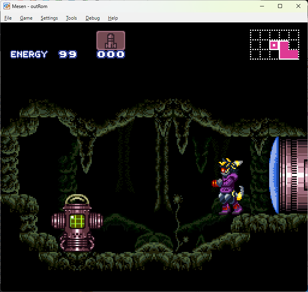Click the empty top-left minimap grid cell
The height and width of the screenshot is (292, 308).
coord(255,34)
